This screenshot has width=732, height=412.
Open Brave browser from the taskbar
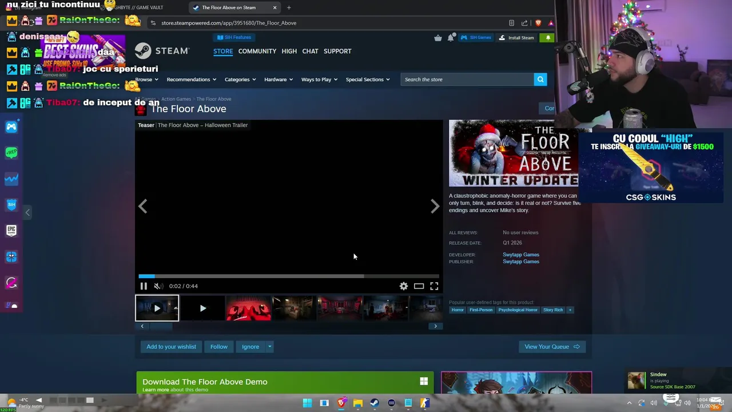(341, 403)
